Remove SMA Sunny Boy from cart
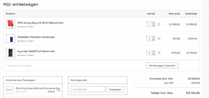209x98 pixels. click(x=159, y=24)
